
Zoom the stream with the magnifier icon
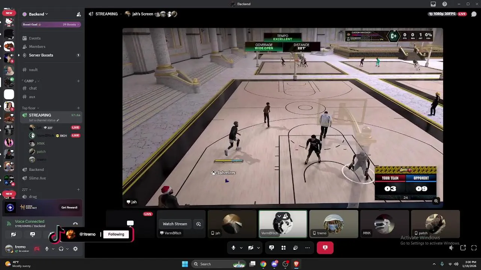(436, 201)
